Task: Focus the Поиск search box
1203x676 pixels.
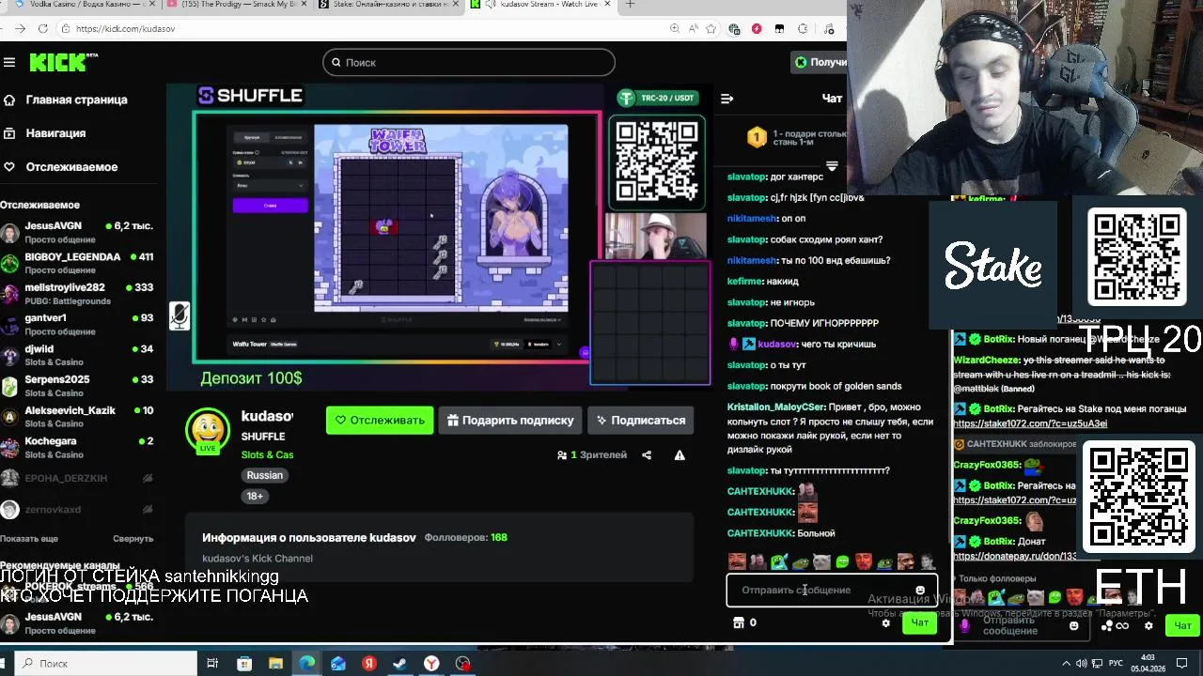Action: (469, 62)
